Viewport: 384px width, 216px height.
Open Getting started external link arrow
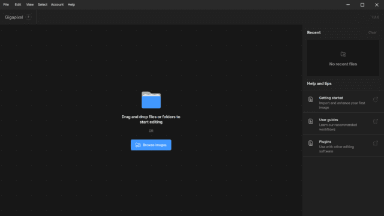[375, 100]
